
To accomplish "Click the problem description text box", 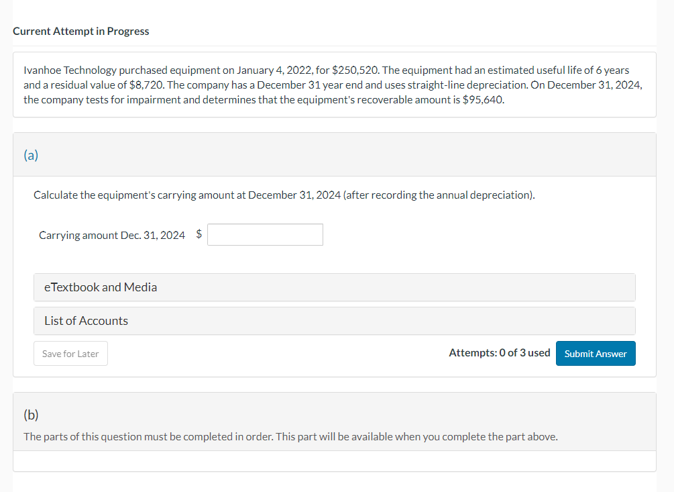I will click(334, 85).
